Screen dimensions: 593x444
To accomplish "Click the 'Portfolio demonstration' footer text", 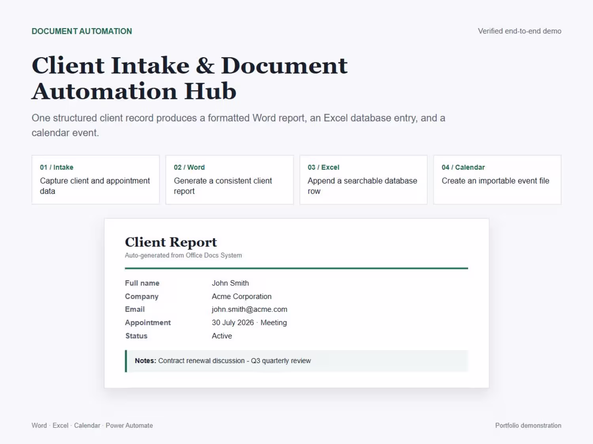I will (x=528, y=425).
